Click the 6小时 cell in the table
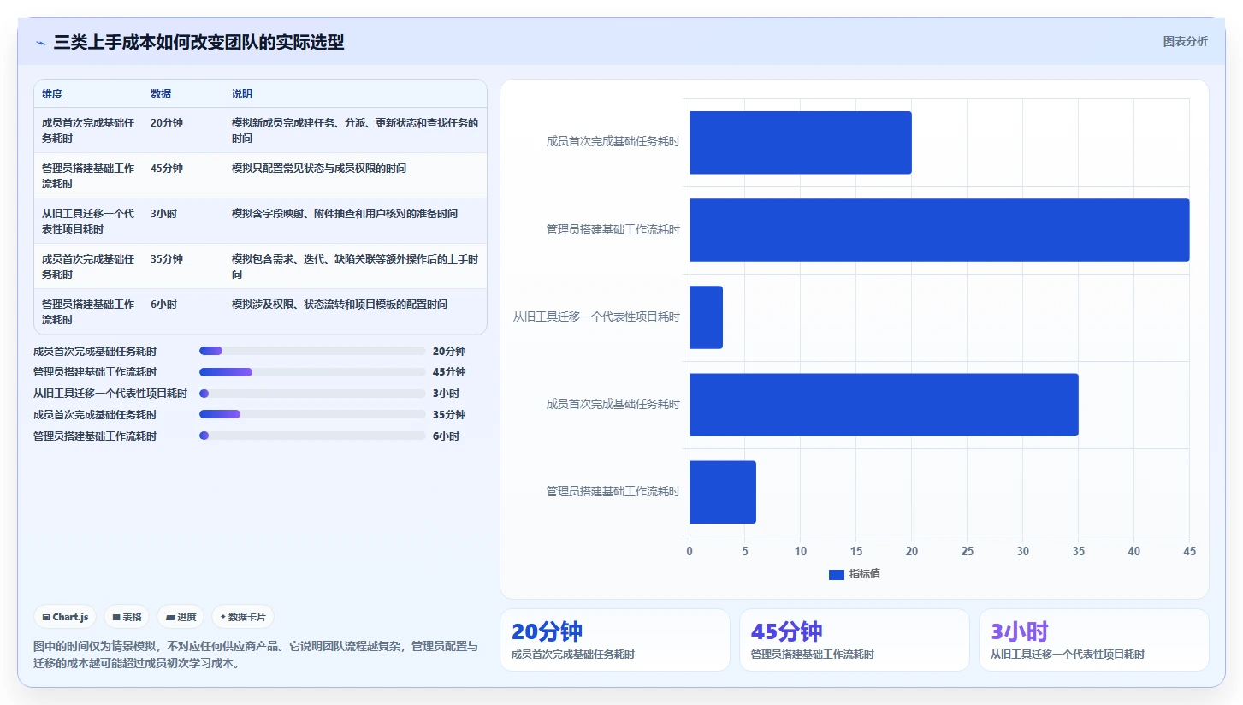 [163, 305]
